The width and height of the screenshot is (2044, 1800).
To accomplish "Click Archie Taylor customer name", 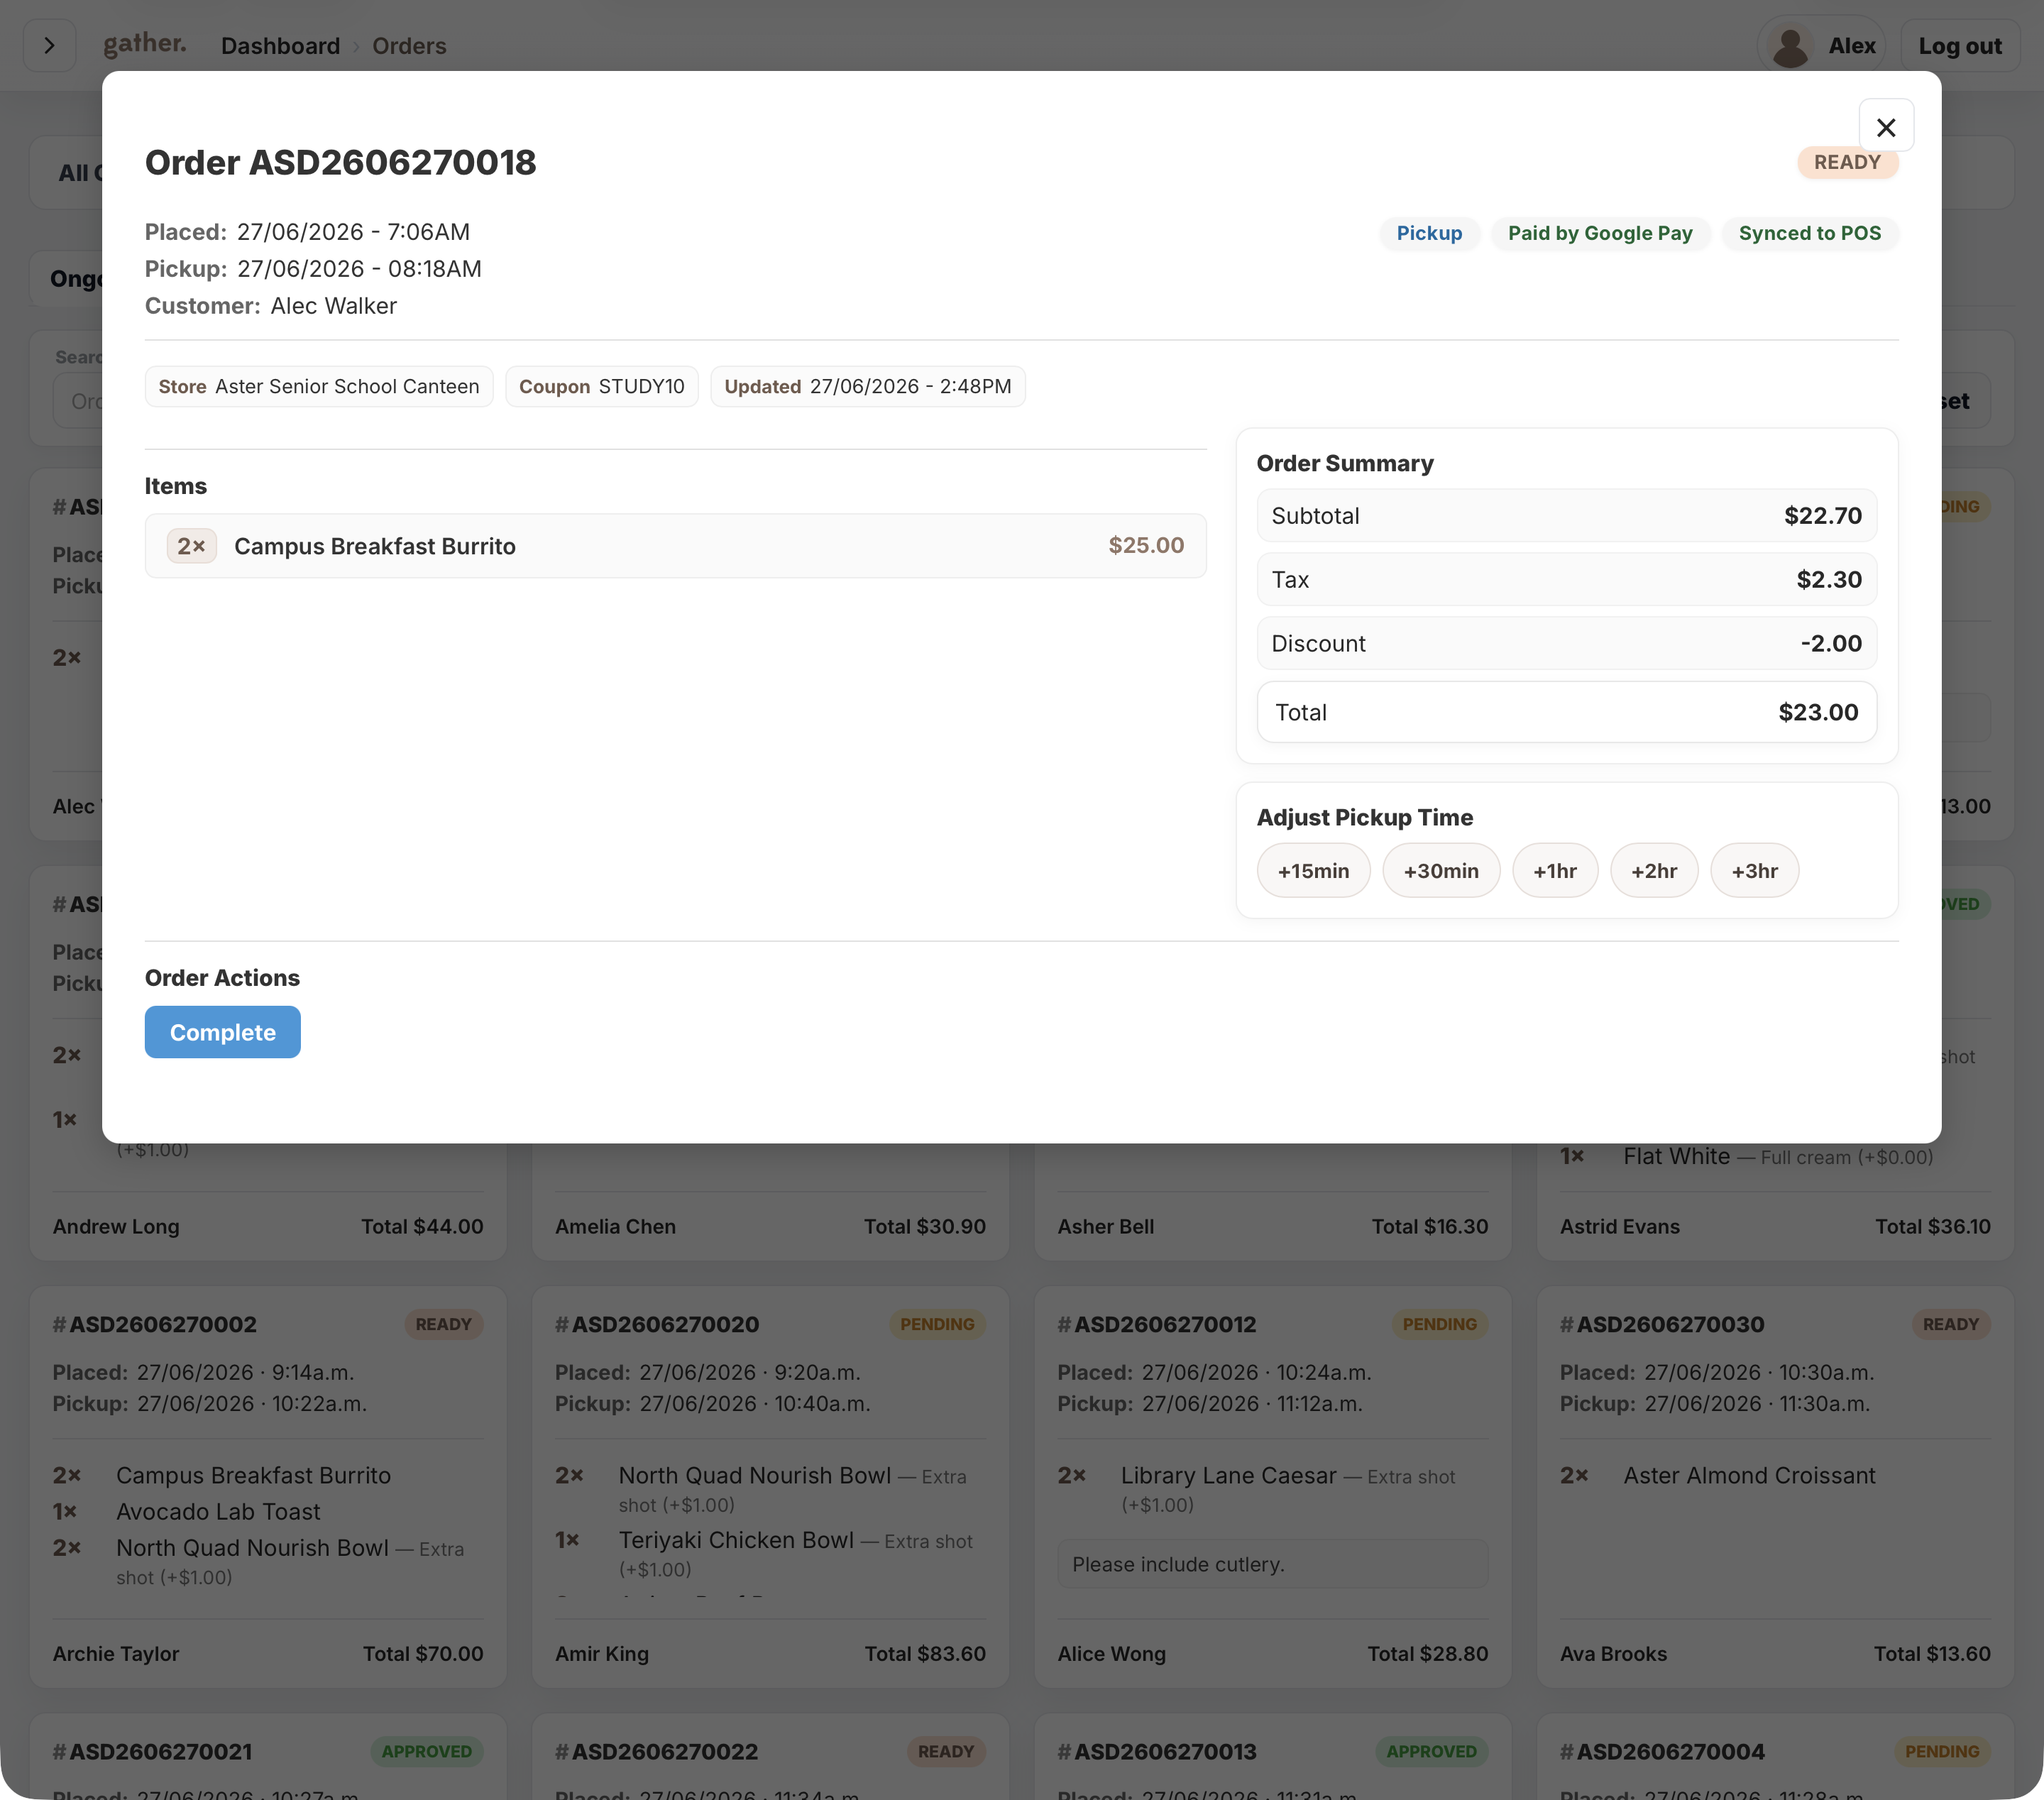I will (x=116, y=1653).
